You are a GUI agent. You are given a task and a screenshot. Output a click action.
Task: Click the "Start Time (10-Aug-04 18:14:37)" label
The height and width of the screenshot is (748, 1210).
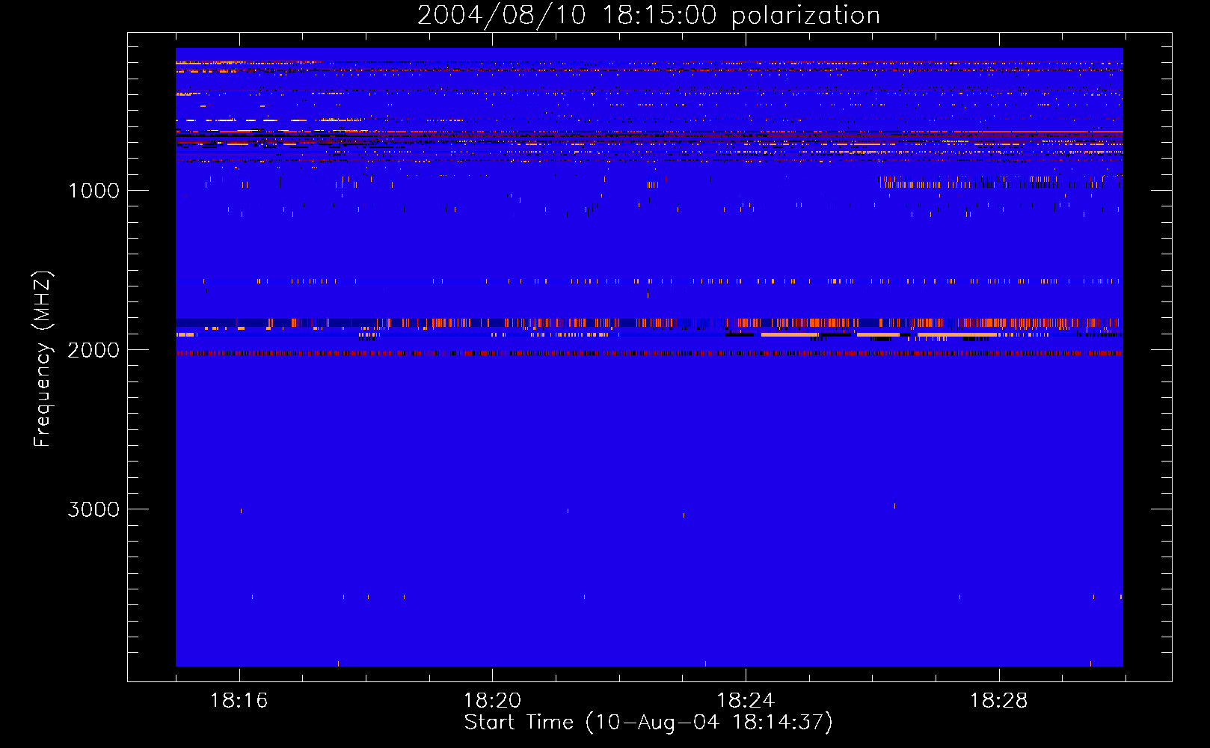648,723
